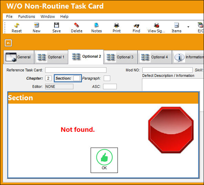Screen dimensions: 204x185
Task: Open the Information tab
Action: point(188,57)
